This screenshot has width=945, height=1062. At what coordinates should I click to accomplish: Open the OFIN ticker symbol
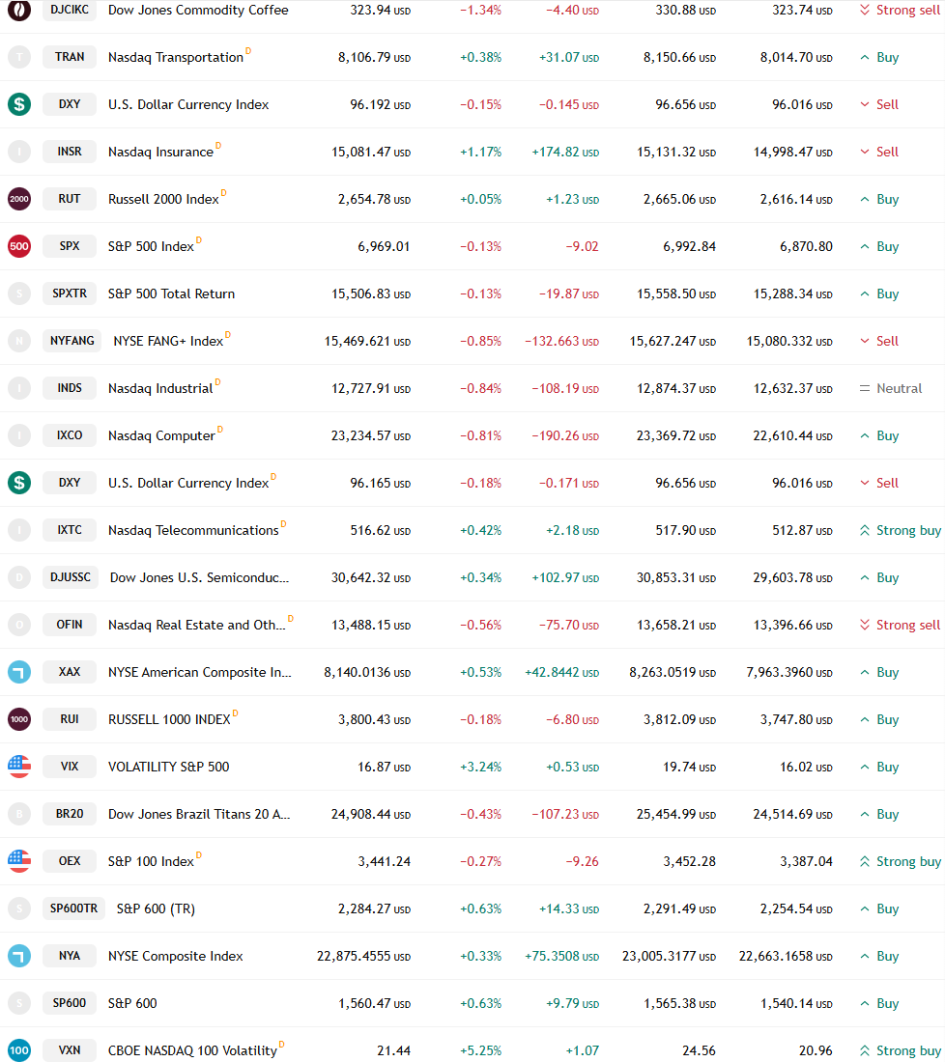(x=70, y=625)
